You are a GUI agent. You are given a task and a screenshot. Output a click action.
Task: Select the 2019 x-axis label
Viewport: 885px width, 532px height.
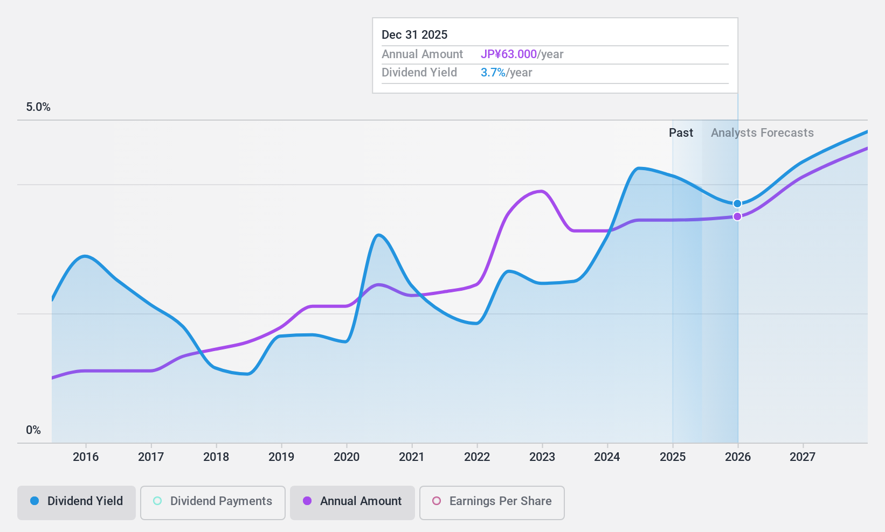tap(281, 457)
